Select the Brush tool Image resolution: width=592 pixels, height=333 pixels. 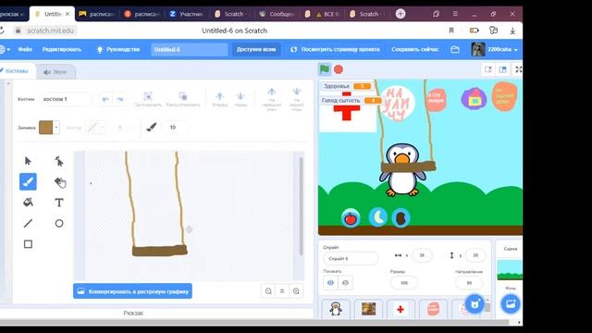tap(28, 181)
